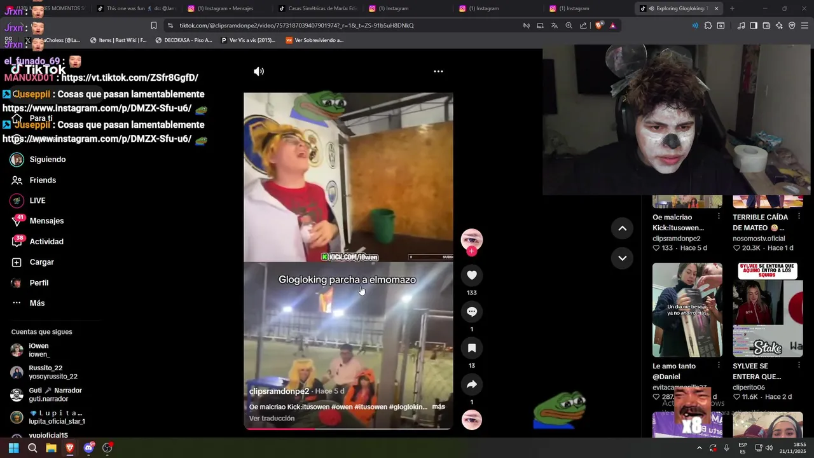Follow creator using the red plus badge
Viewport: 814px width, 458px height.
click(x=472, y=251)
